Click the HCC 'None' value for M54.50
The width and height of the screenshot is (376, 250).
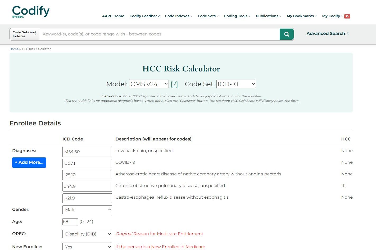(x=347, y=151)
